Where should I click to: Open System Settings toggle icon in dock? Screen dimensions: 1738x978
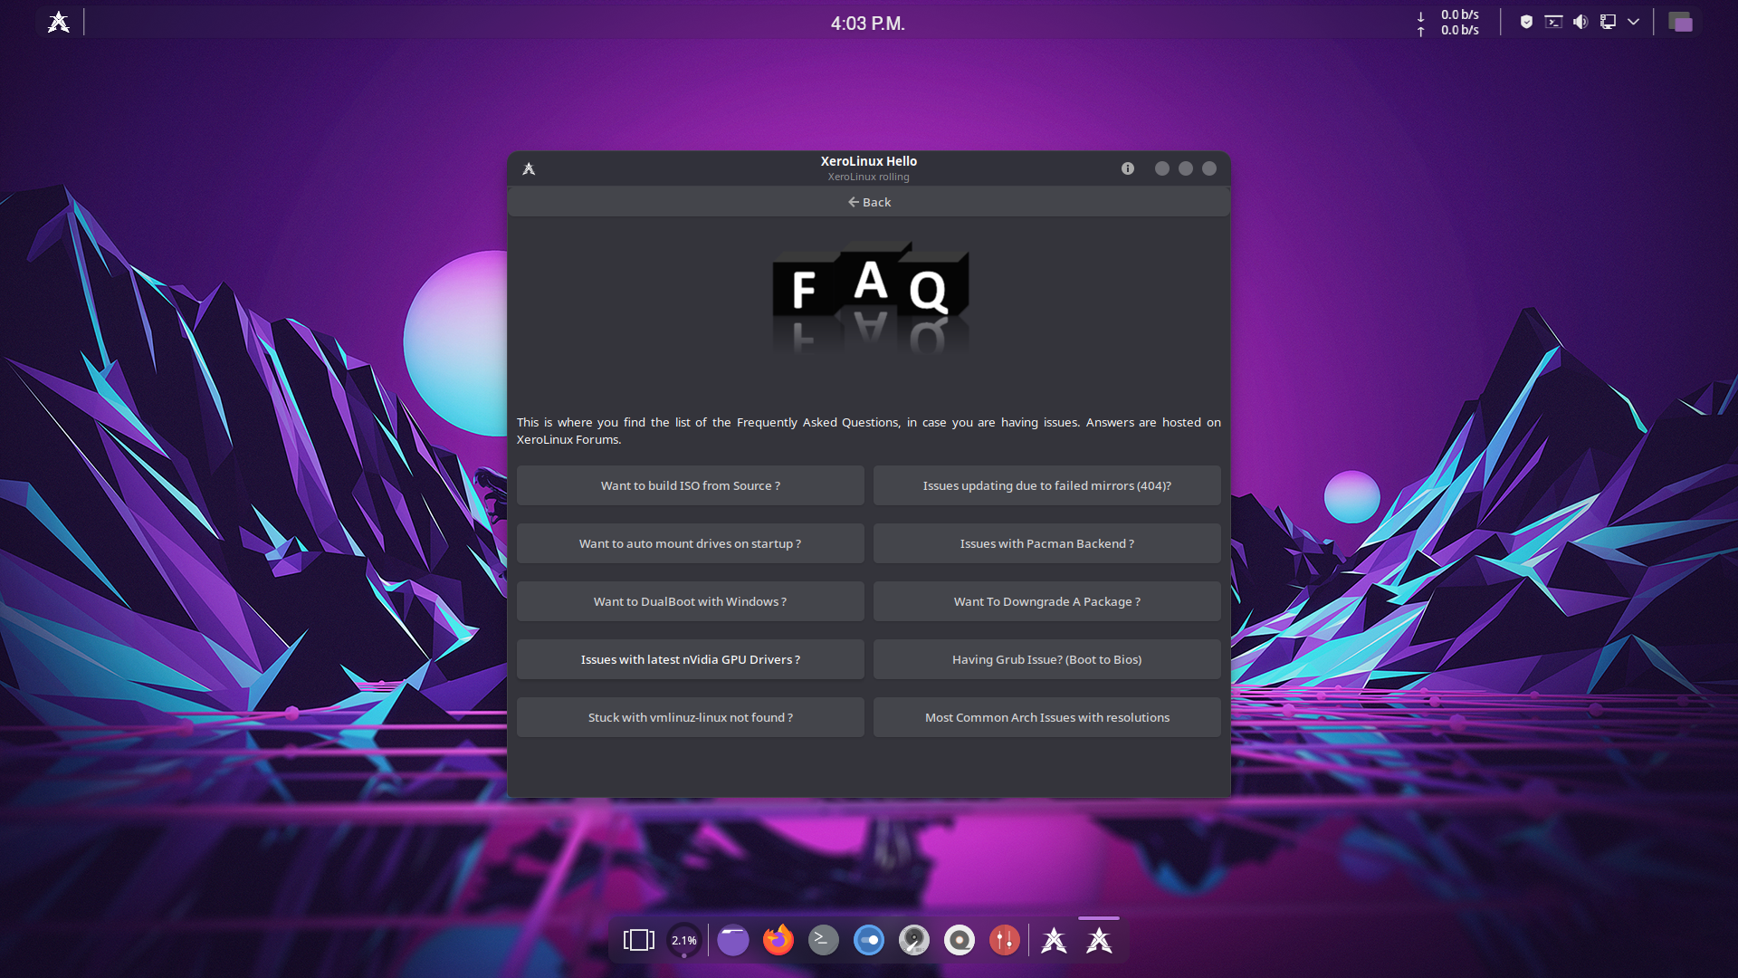(x=869, y=940)
